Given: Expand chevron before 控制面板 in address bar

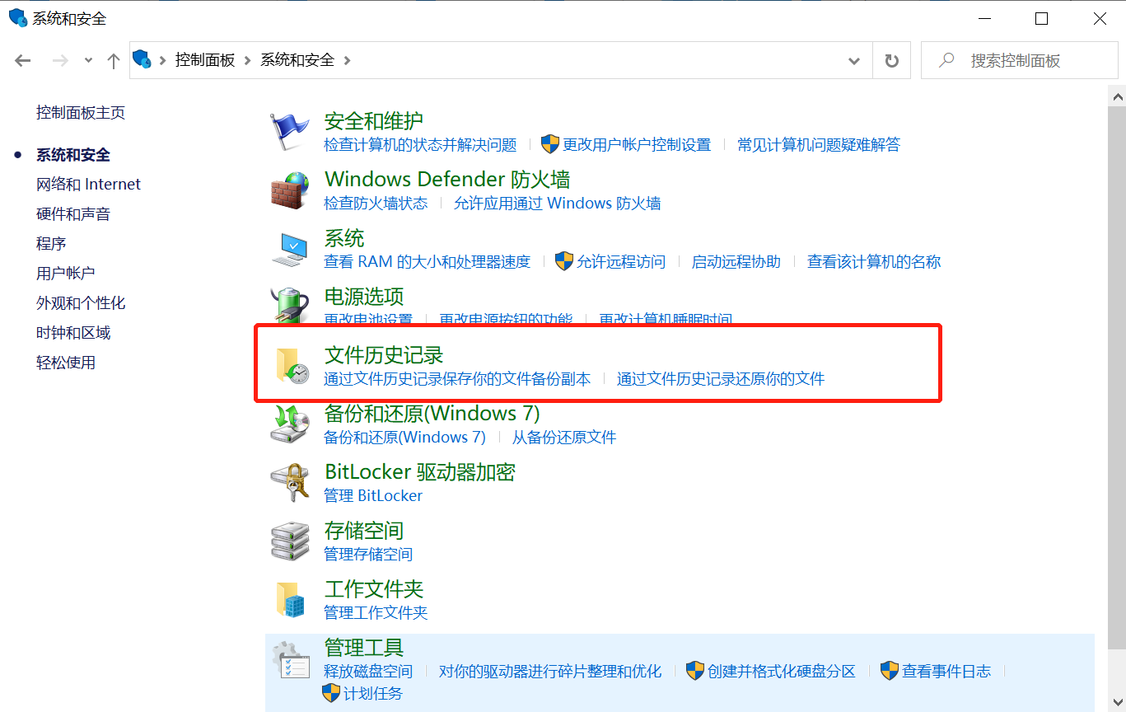Looking at the screenshot, I should click(162, 60).
